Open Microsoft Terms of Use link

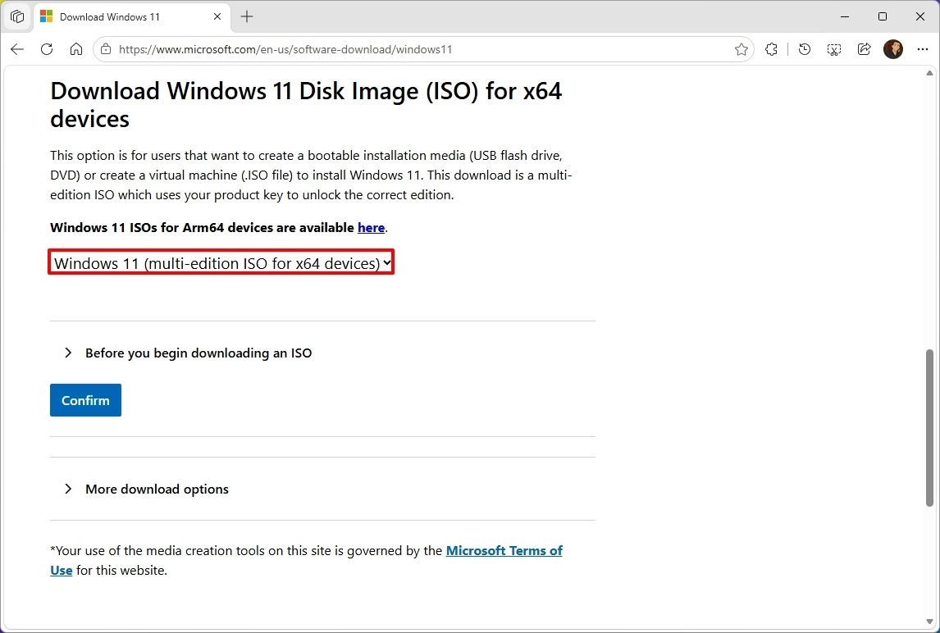[x=504, y=550]
